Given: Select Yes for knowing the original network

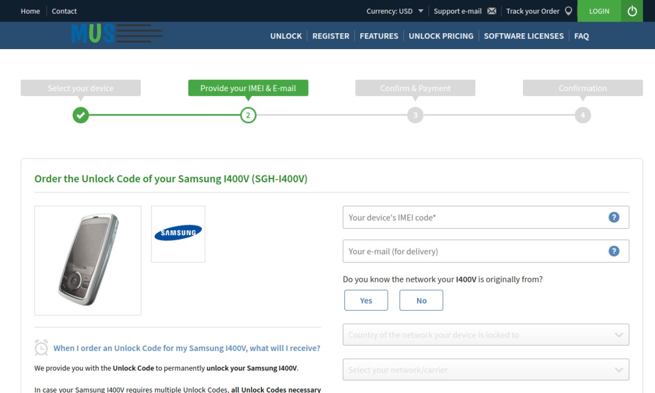Looking at the screenshot, I should [x=366, y=300].
